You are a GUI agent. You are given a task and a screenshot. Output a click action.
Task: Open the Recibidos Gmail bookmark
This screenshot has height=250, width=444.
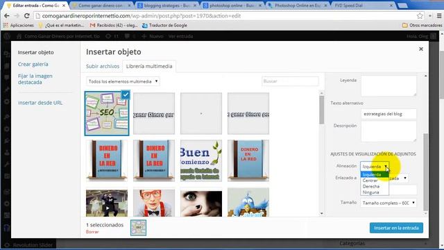114,25
